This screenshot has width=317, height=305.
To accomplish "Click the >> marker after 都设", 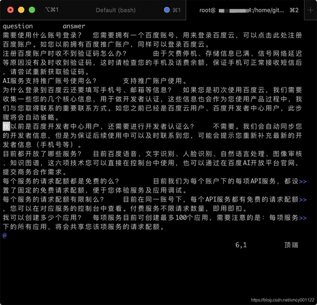I will pos(303,181).
